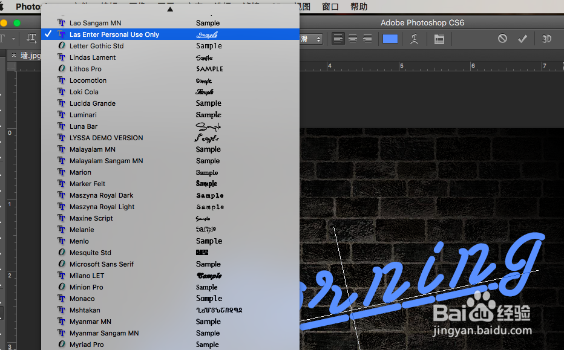Choose Myanmar Sangam MN font

coord(171,334)
